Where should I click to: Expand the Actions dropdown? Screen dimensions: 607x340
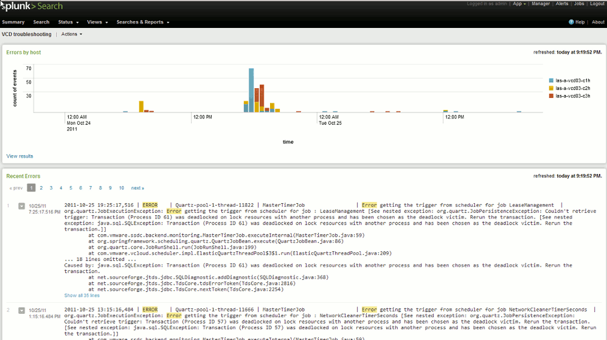[x=71, y=34]
